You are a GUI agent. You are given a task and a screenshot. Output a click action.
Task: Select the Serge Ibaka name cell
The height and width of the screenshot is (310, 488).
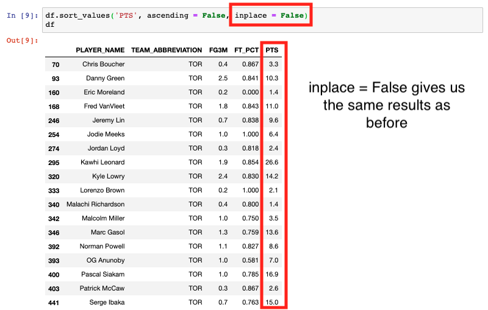point(107,302)
